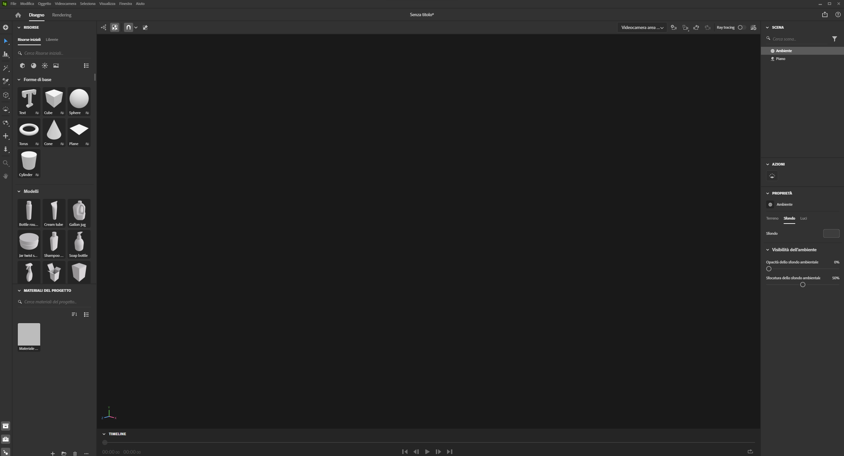Open the Librerie resources tab

pyautogui.click(x=52, y=40)
